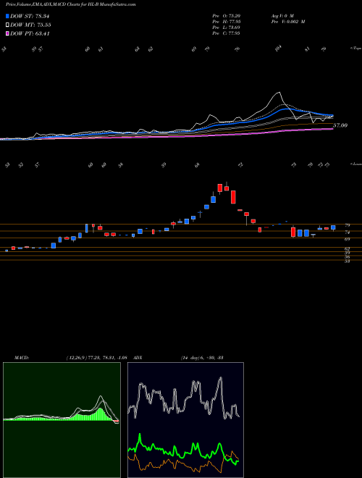Click the 'DOW PT: 63.41' legend text
The height and width of the screenshot is (478, 362).
(30, 33)
